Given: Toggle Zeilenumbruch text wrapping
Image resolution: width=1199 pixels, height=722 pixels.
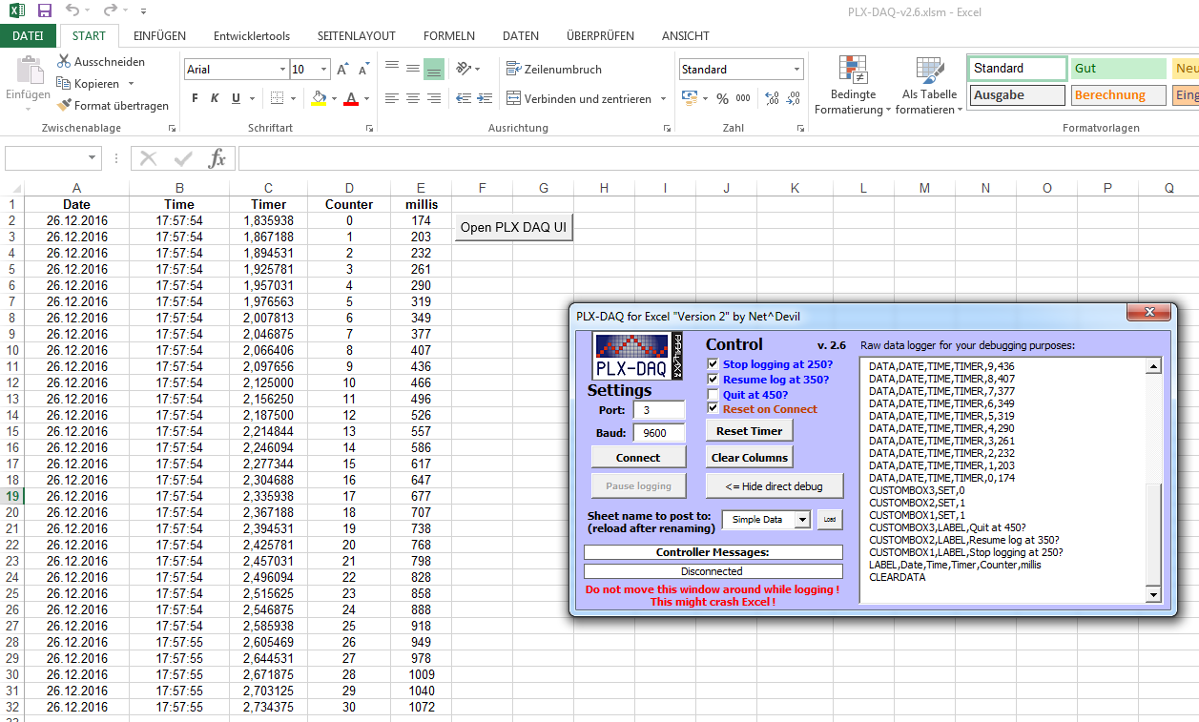Looking at the screenshot, I should [554, 70].
